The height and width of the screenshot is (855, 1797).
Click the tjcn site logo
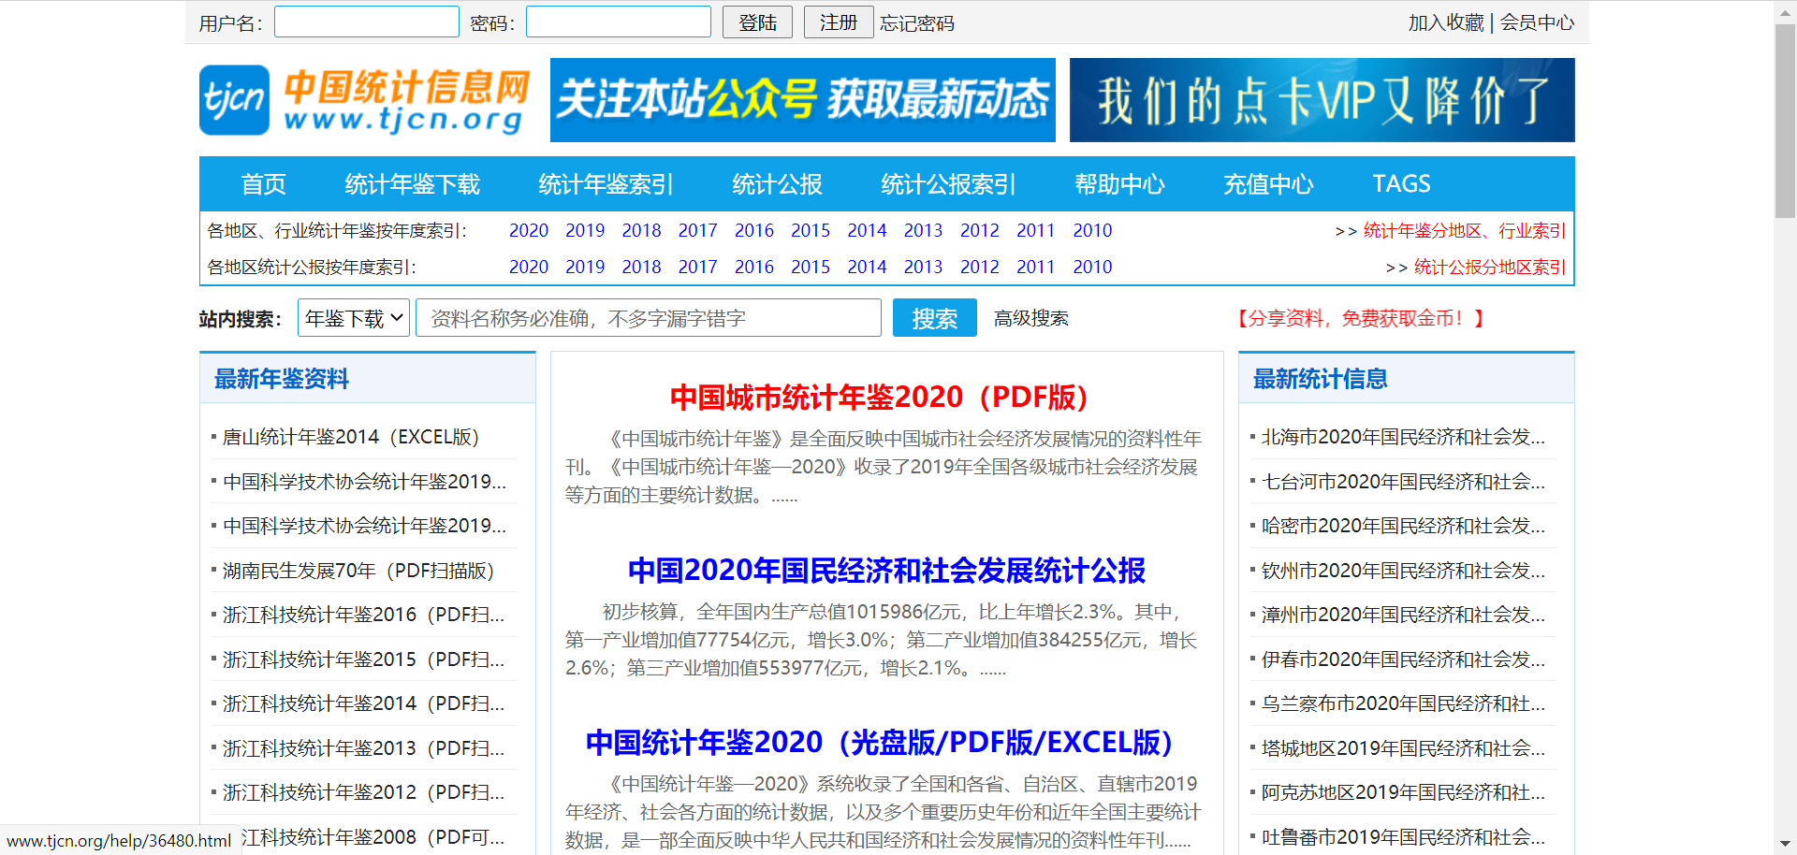click(x=365, y=100)
